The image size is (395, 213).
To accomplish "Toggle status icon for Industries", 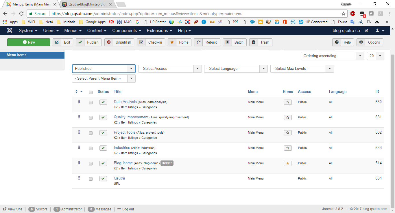I will coord(103,148).
